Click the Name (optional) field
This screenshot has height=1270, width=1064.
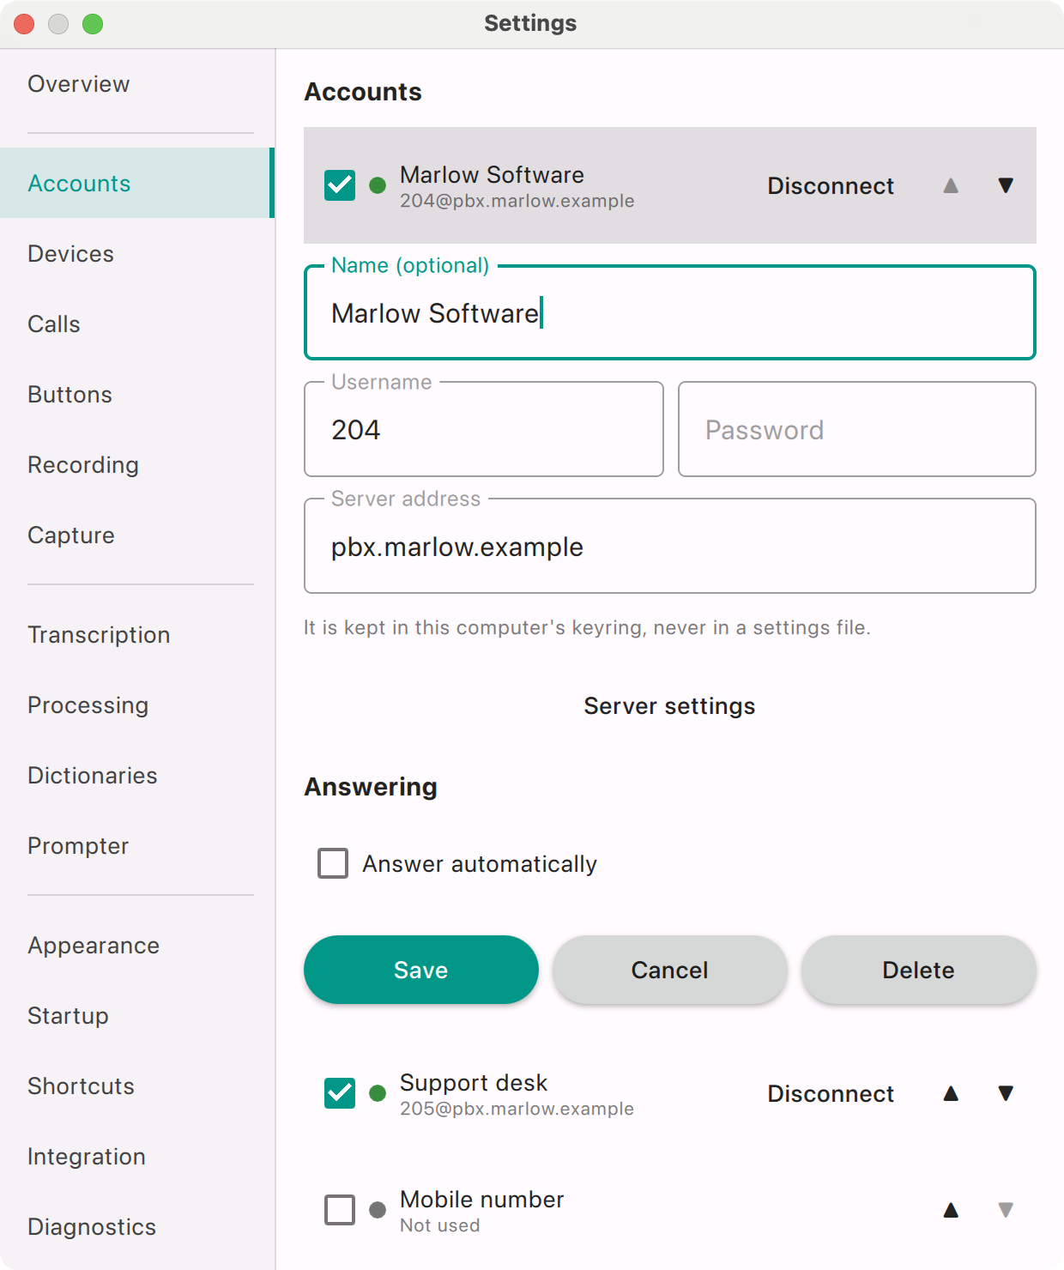coord(670,312)
